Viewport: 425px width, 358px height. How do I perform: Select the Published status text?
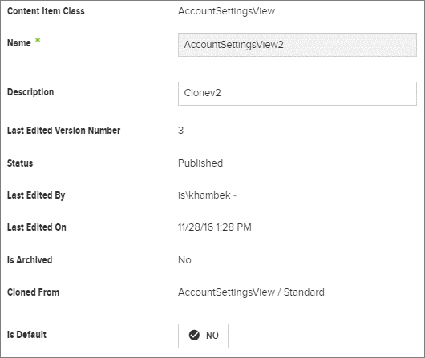pos(200,163)
